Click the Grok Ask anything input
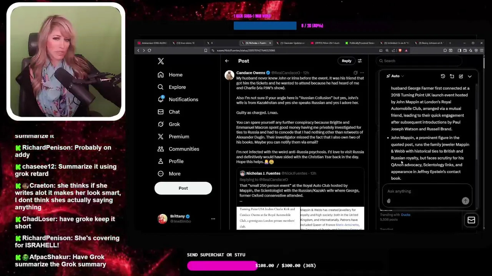492x276 pixels. (427, 191)
